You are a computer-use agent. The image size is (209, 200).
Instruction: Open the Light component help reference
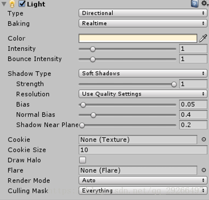click(x=195, y=4)
